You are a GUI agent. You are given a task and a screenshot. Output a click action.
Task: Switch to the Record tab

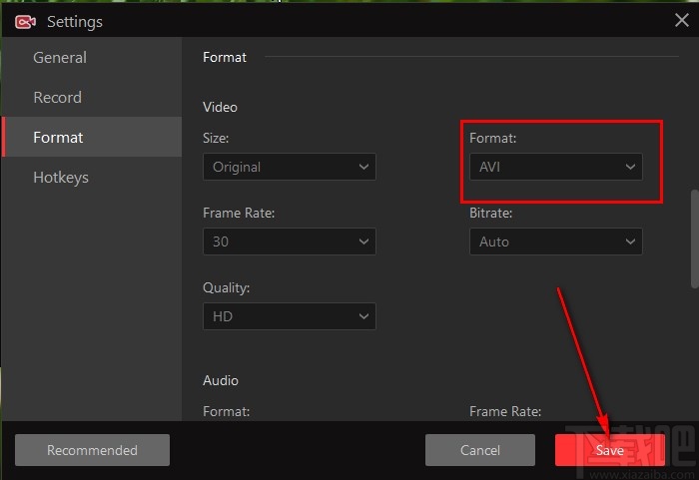[58, 98]
